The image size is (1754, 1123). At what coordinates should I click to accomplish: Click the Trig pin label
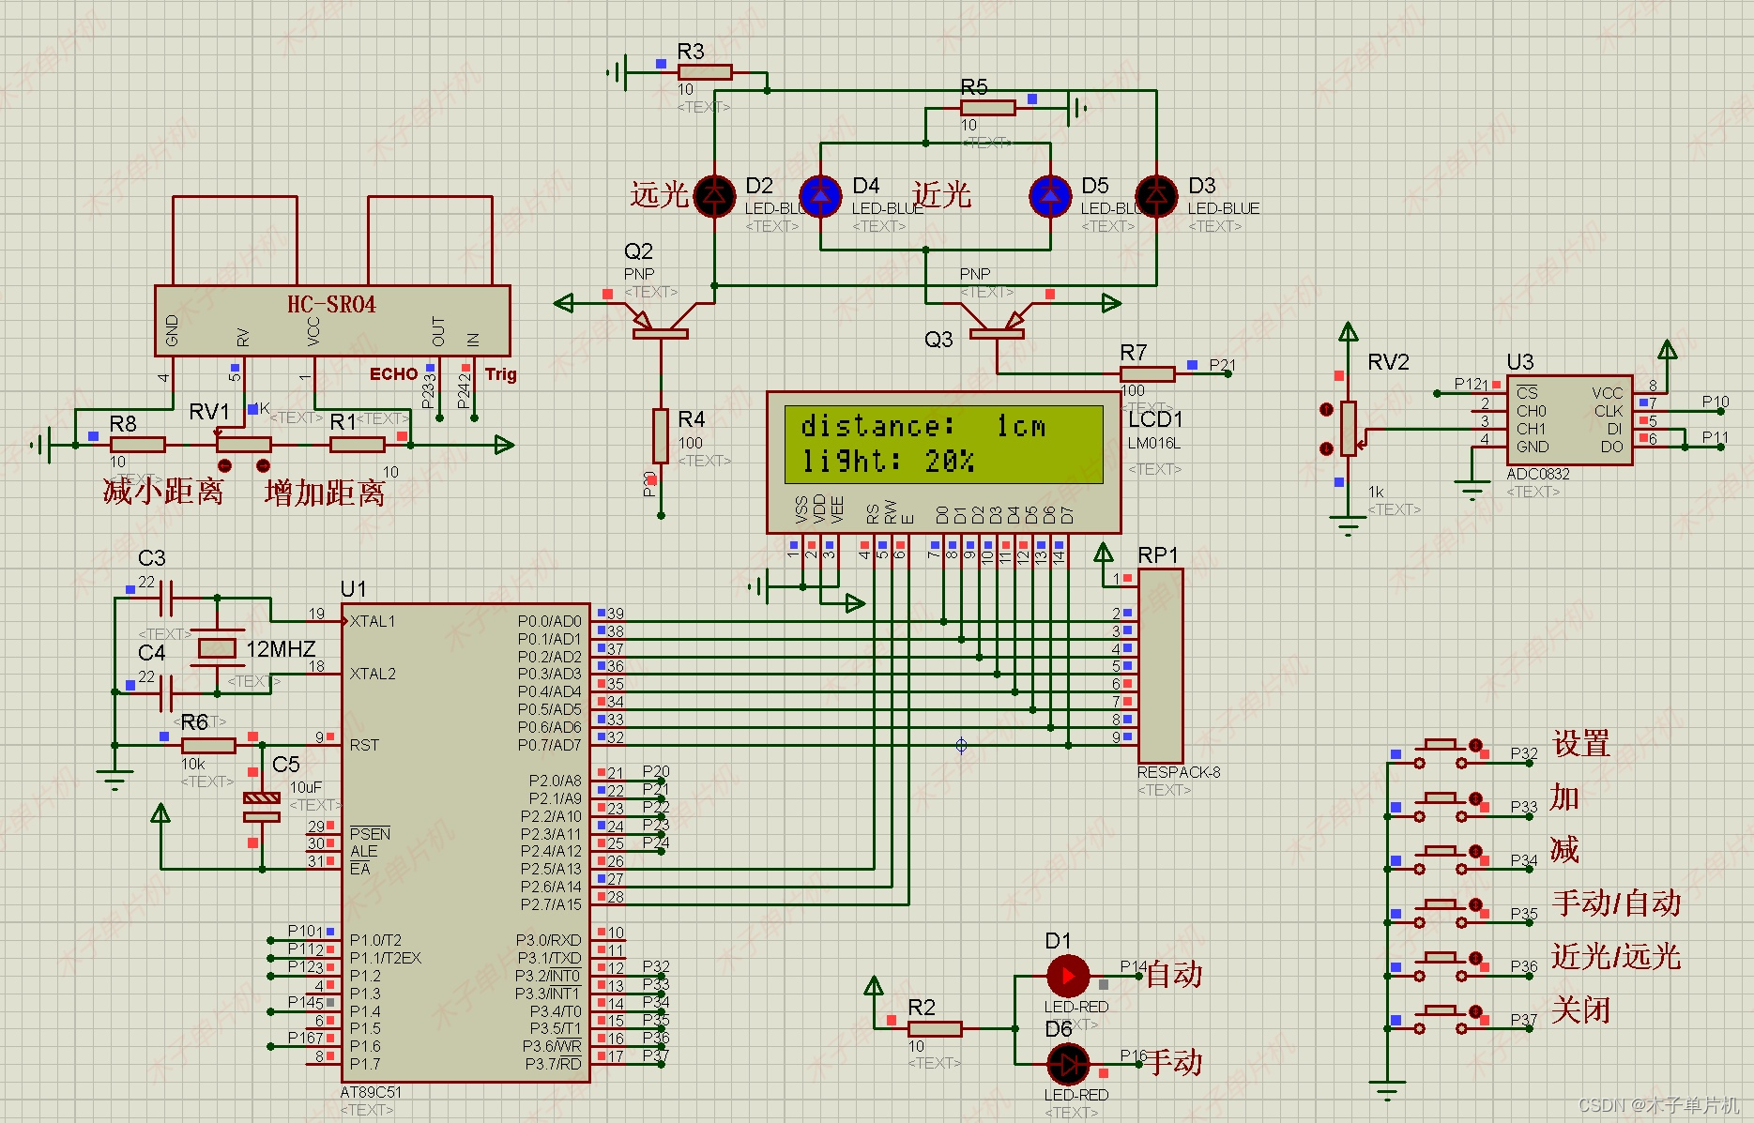[x=501, y=373]
